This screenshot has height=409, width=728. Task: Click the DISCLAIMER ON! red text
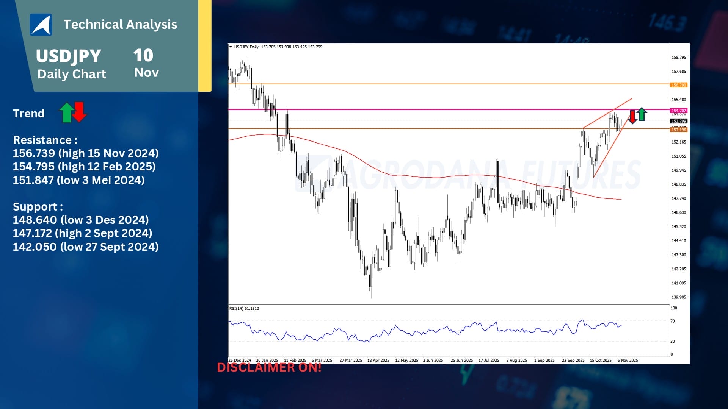pyautogui.click(x=269, y=367)
